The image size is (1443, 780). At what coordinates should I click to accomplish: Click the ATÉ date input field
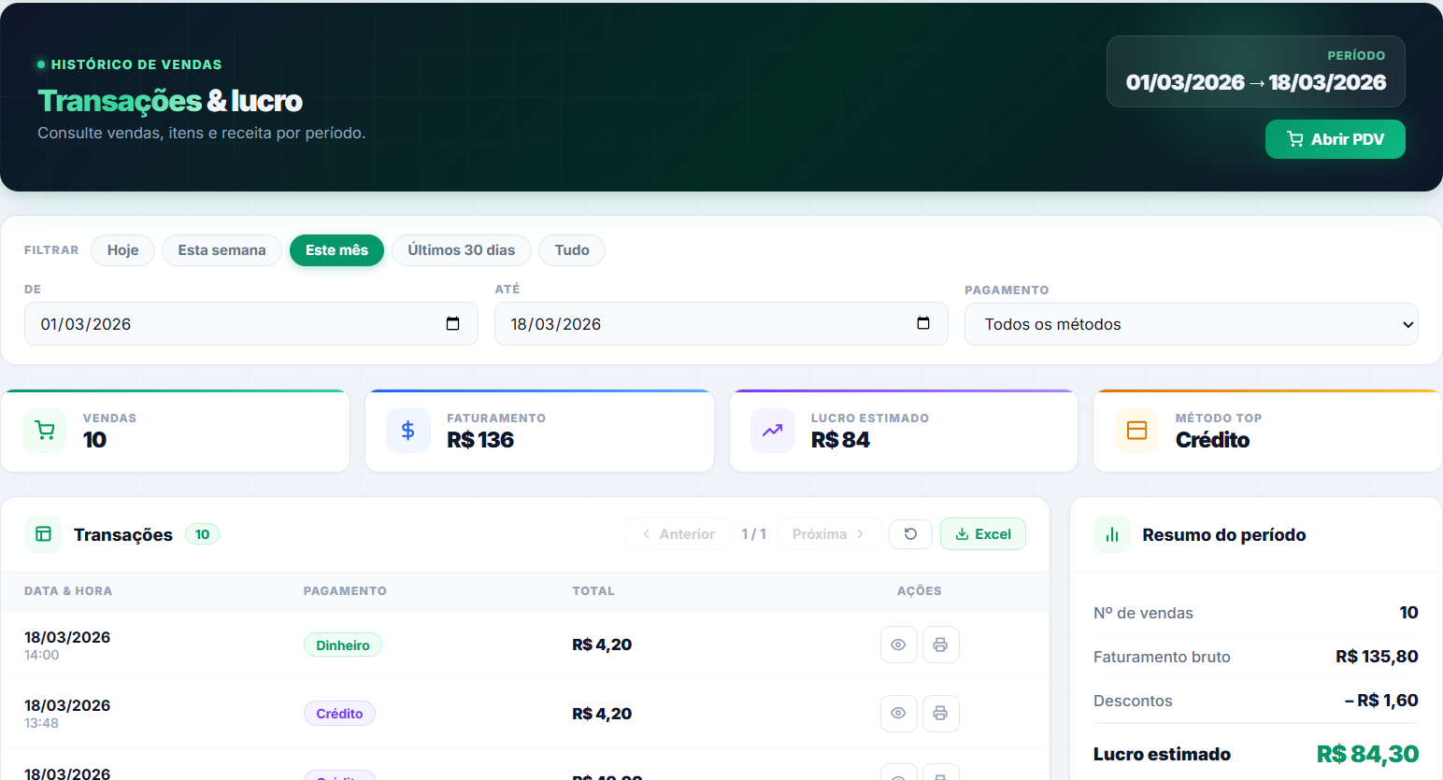[x=701, y=324]
